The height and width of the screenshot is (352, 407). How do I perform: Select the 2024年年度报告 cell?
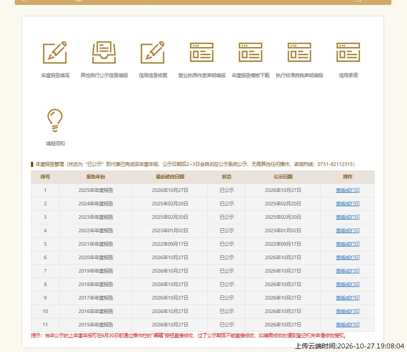coord(96,204)
